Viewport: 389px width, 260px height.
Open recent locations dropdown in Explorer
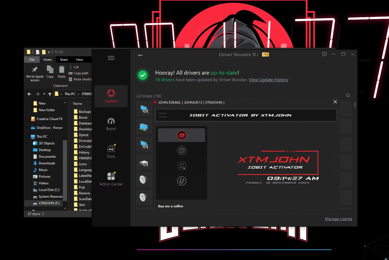44,94
